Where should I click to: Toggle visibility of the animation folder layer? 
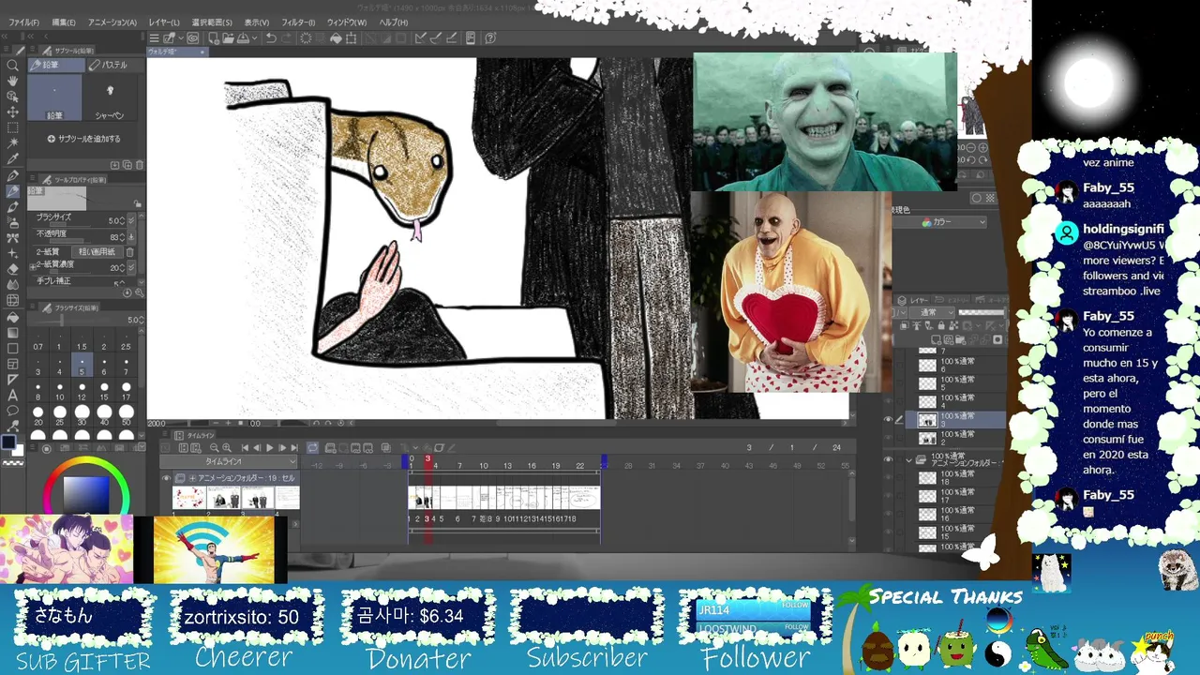pos(889,460)
